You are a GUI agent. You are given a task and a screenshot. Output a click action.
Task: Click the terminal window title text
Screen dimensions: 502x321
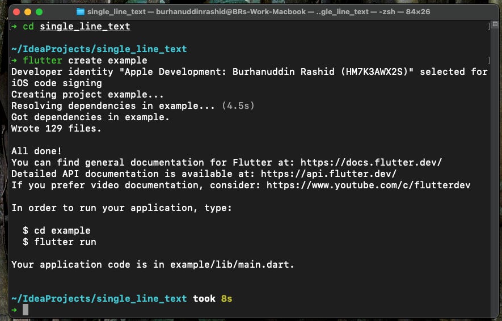pos(259,12)
